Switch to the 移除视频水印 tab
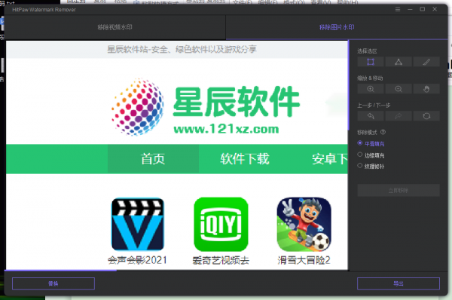 coord(115,27)
